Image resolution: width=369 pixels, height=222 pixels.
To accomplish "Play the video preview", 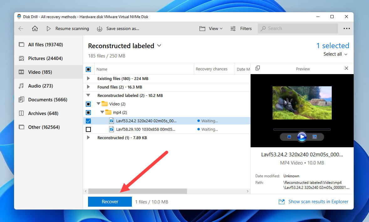I will click(x=302, y=137).
